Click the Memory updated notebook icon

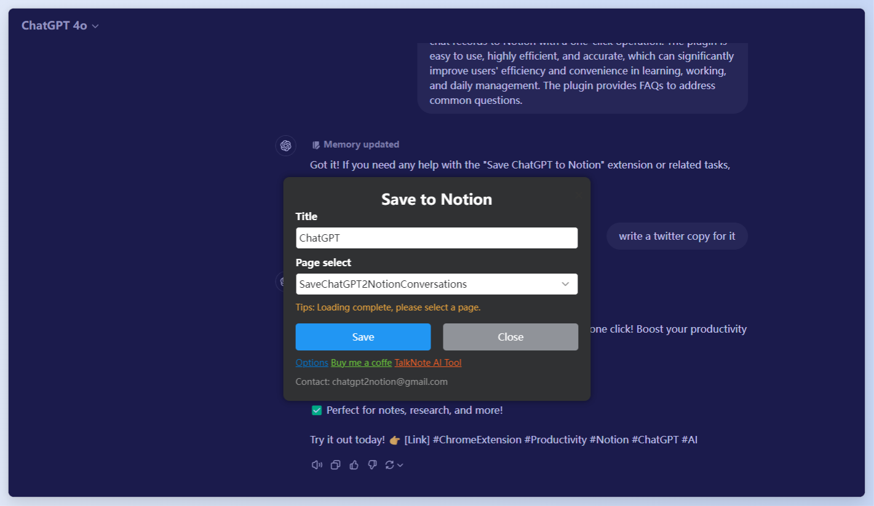click(316, 145)
